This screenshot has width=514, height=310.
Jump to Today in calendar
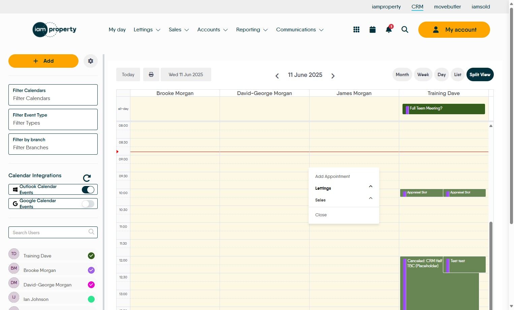point(128,74)
